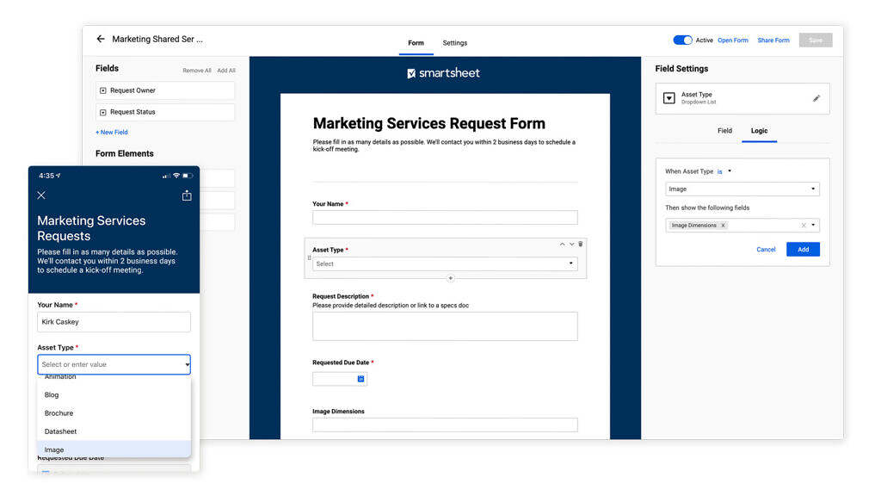
Task: Click the + New Field link
Action: click(x=112, y=133)
